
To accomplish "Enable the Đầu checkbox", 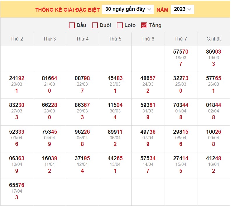I will [72, 25].
